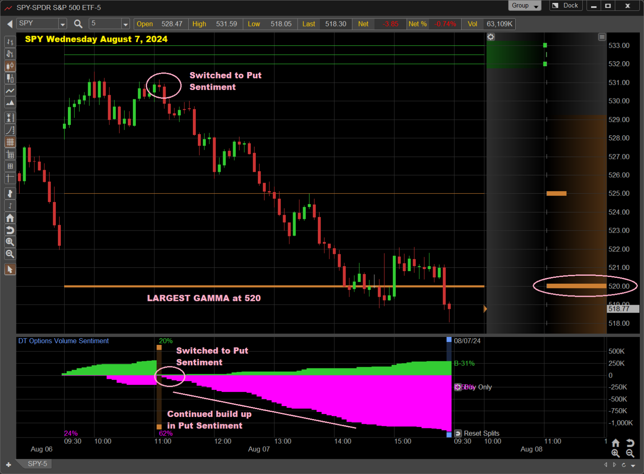Toggle the Buy Only option

click(458, 387)
